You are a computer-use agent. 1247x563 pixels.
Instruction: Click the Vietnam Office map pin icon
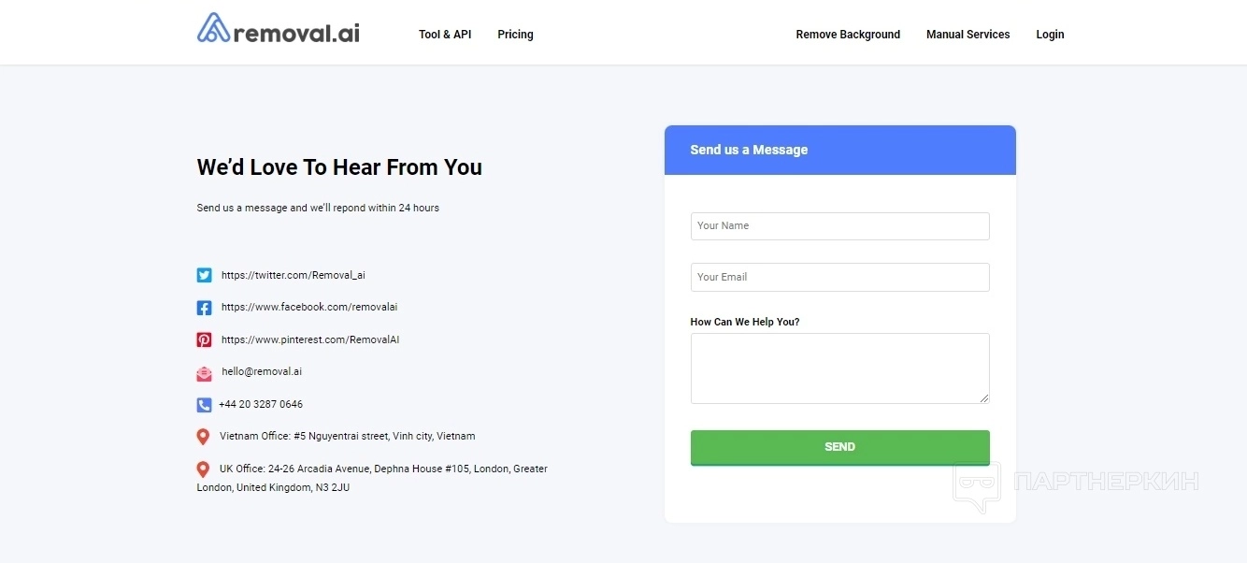[x=203, y=437]
